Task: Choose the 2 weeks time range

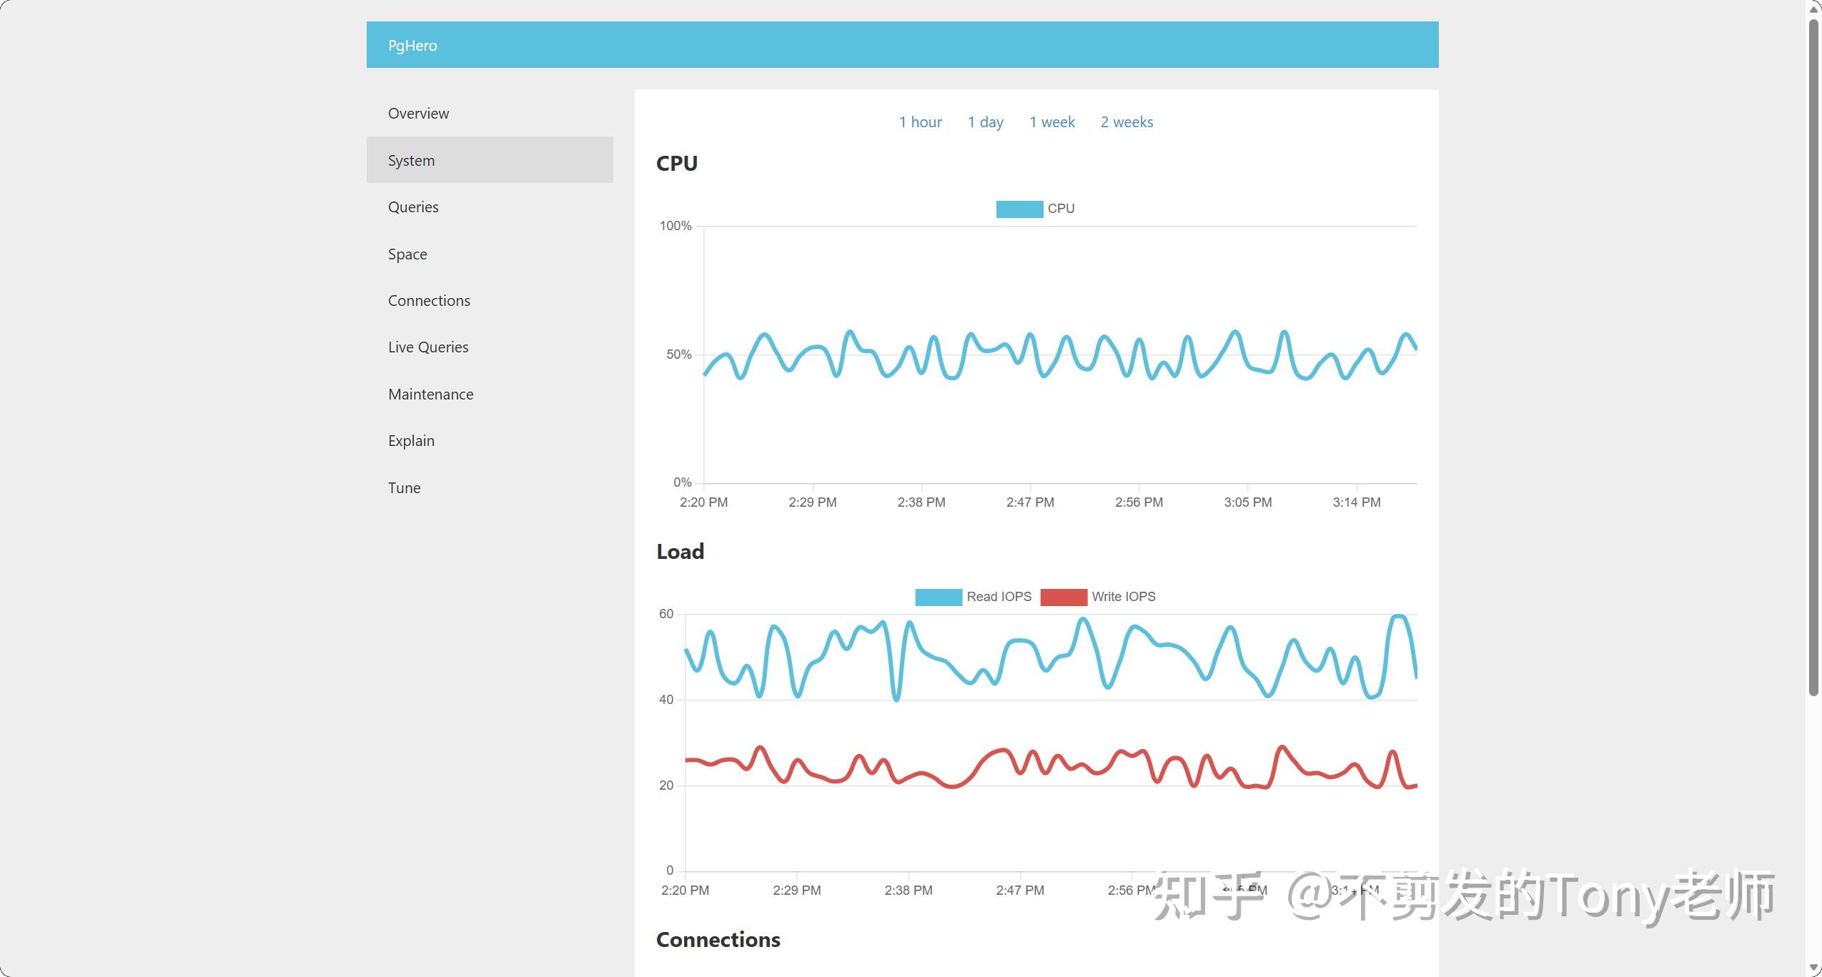Action: coord(1127,122)
